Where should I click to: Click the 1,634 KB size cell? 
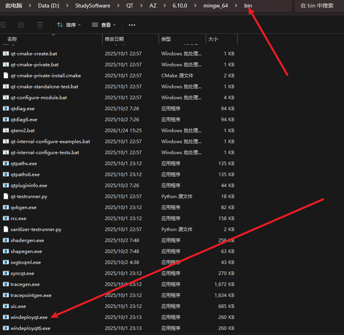pos(225,295)
